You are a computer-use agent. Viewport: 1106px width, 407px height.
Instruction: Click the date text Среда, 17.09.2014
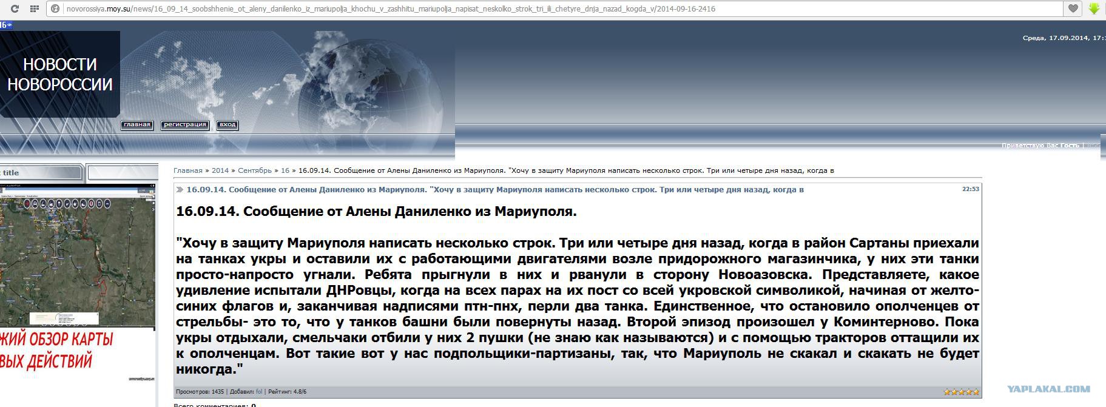(x=1056, y=38)
